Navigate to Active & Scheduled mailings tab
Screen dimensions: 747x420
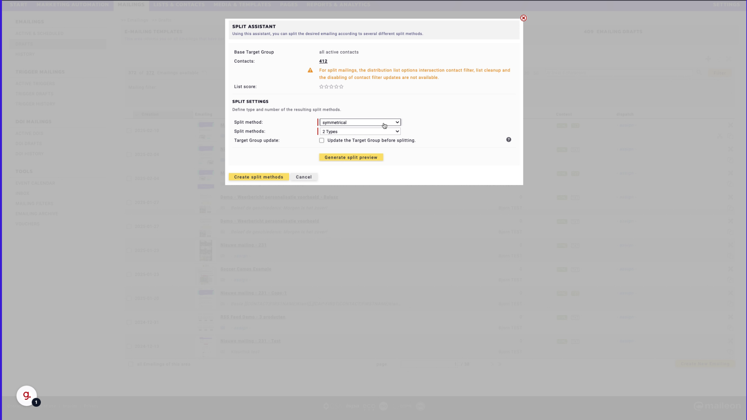pos(40,33)
